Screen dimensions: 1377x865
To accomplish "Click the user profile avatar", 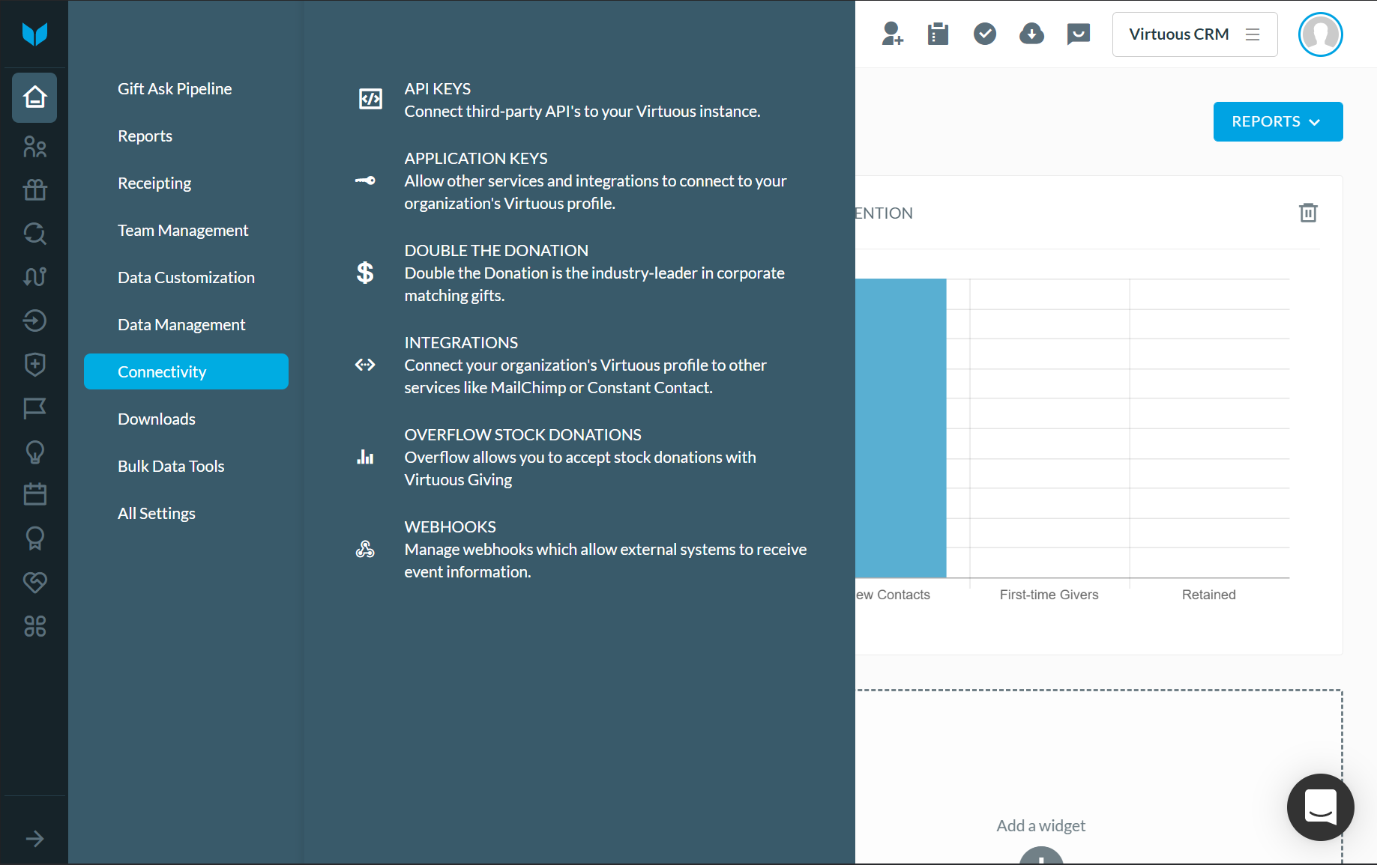I will coord(1320,34).
